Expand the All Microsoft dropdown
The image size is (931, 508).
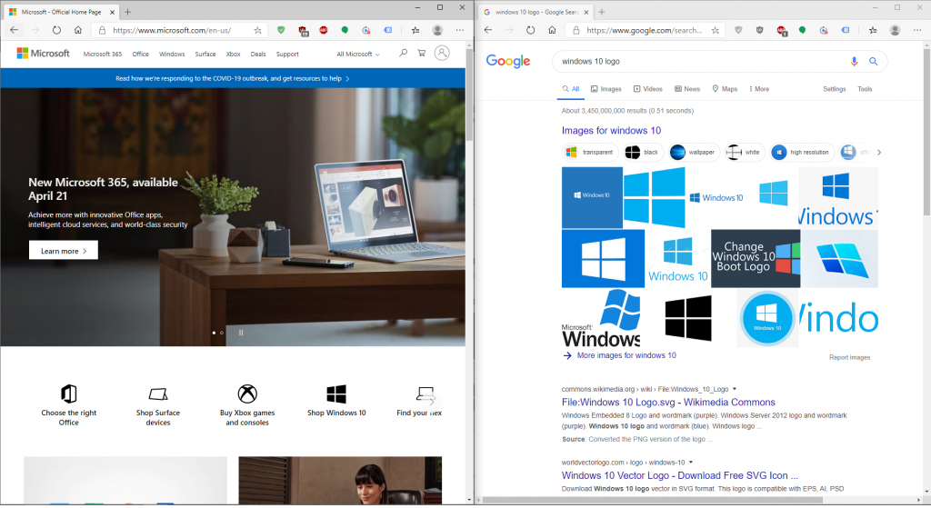[358, 54]
